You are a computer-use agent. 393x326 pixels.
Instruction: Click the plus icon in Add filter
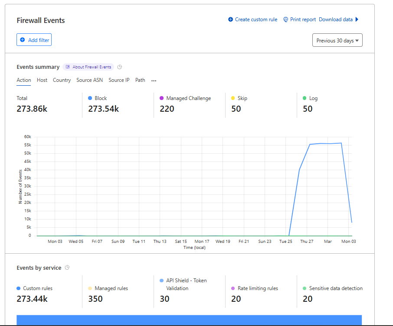pos(23,40)
